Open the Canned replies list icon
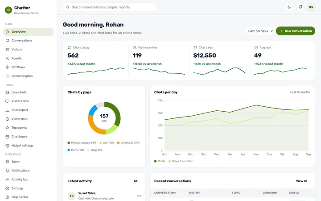321x201 pixels. [x=8, y=76]
